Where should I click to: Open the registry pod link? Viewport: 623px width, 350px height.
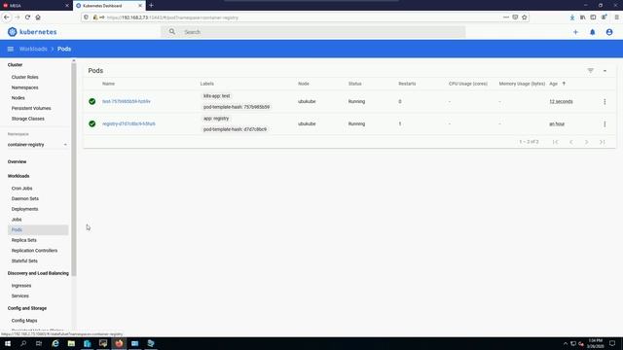pyautogui.click(x=128, y=123)
